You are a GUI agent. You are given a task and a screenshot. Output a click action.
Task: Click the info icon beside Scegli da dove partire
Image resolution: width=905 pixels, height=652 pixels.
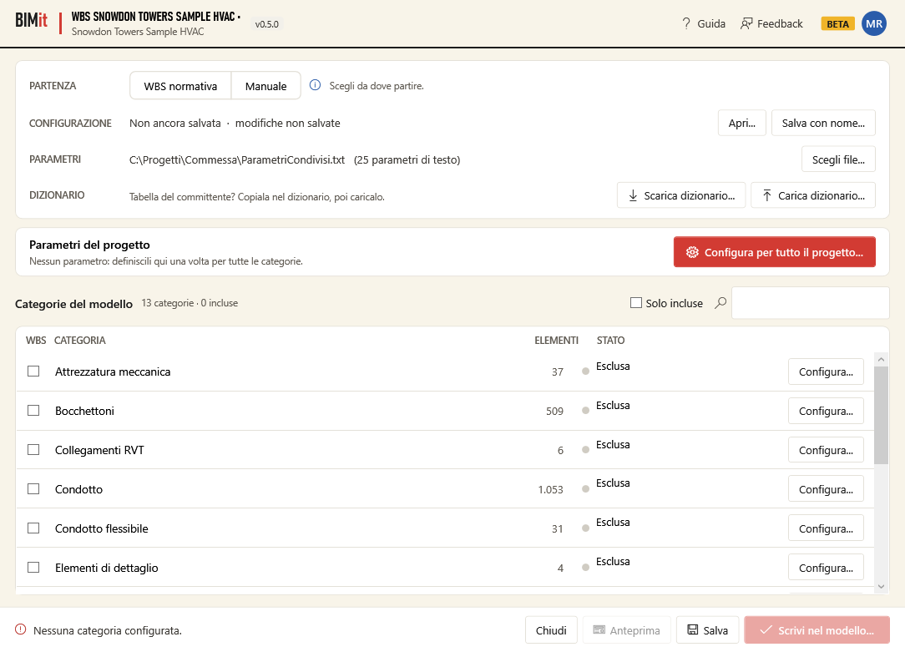click(315, 85)
